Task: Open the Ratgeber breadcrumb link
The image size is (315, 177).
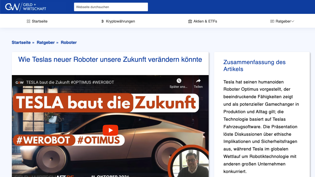Action: click(x=46, y=42)
